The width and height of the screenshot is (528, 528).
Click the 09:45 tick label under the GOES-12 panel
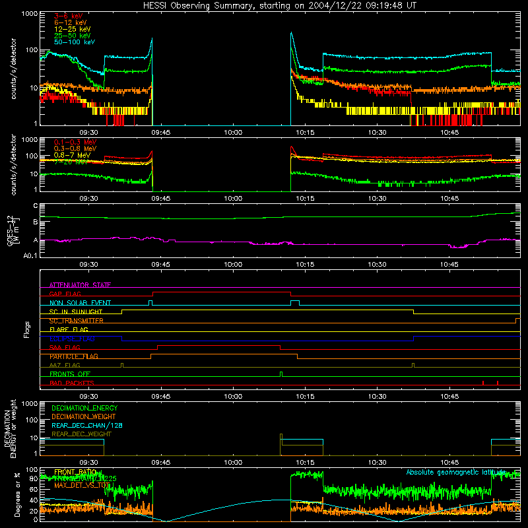[160, 265]
